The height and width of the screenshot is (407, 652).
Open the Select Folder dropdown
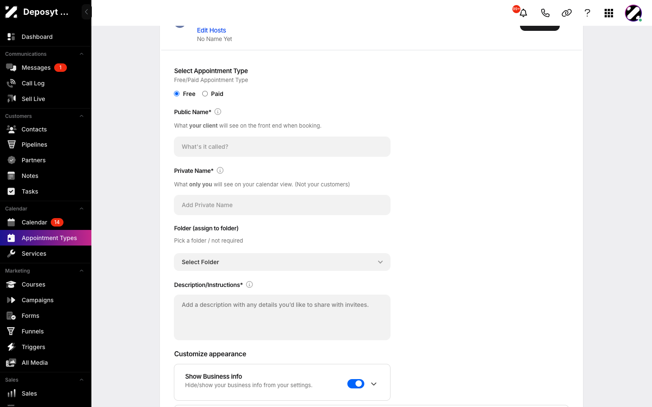click(282, 262)
